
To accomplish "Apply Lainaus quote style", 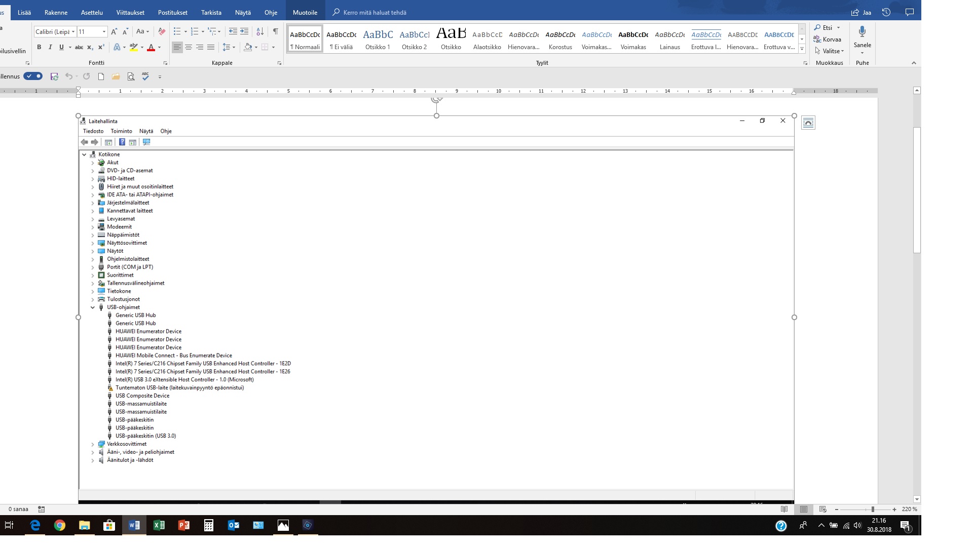I will click(x=669, y=38).
